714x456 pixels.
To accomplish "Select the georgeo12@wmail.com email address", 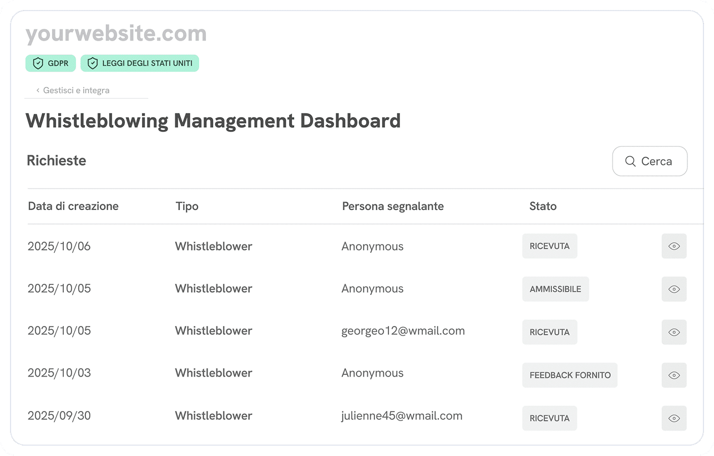I will pos(403,331).
